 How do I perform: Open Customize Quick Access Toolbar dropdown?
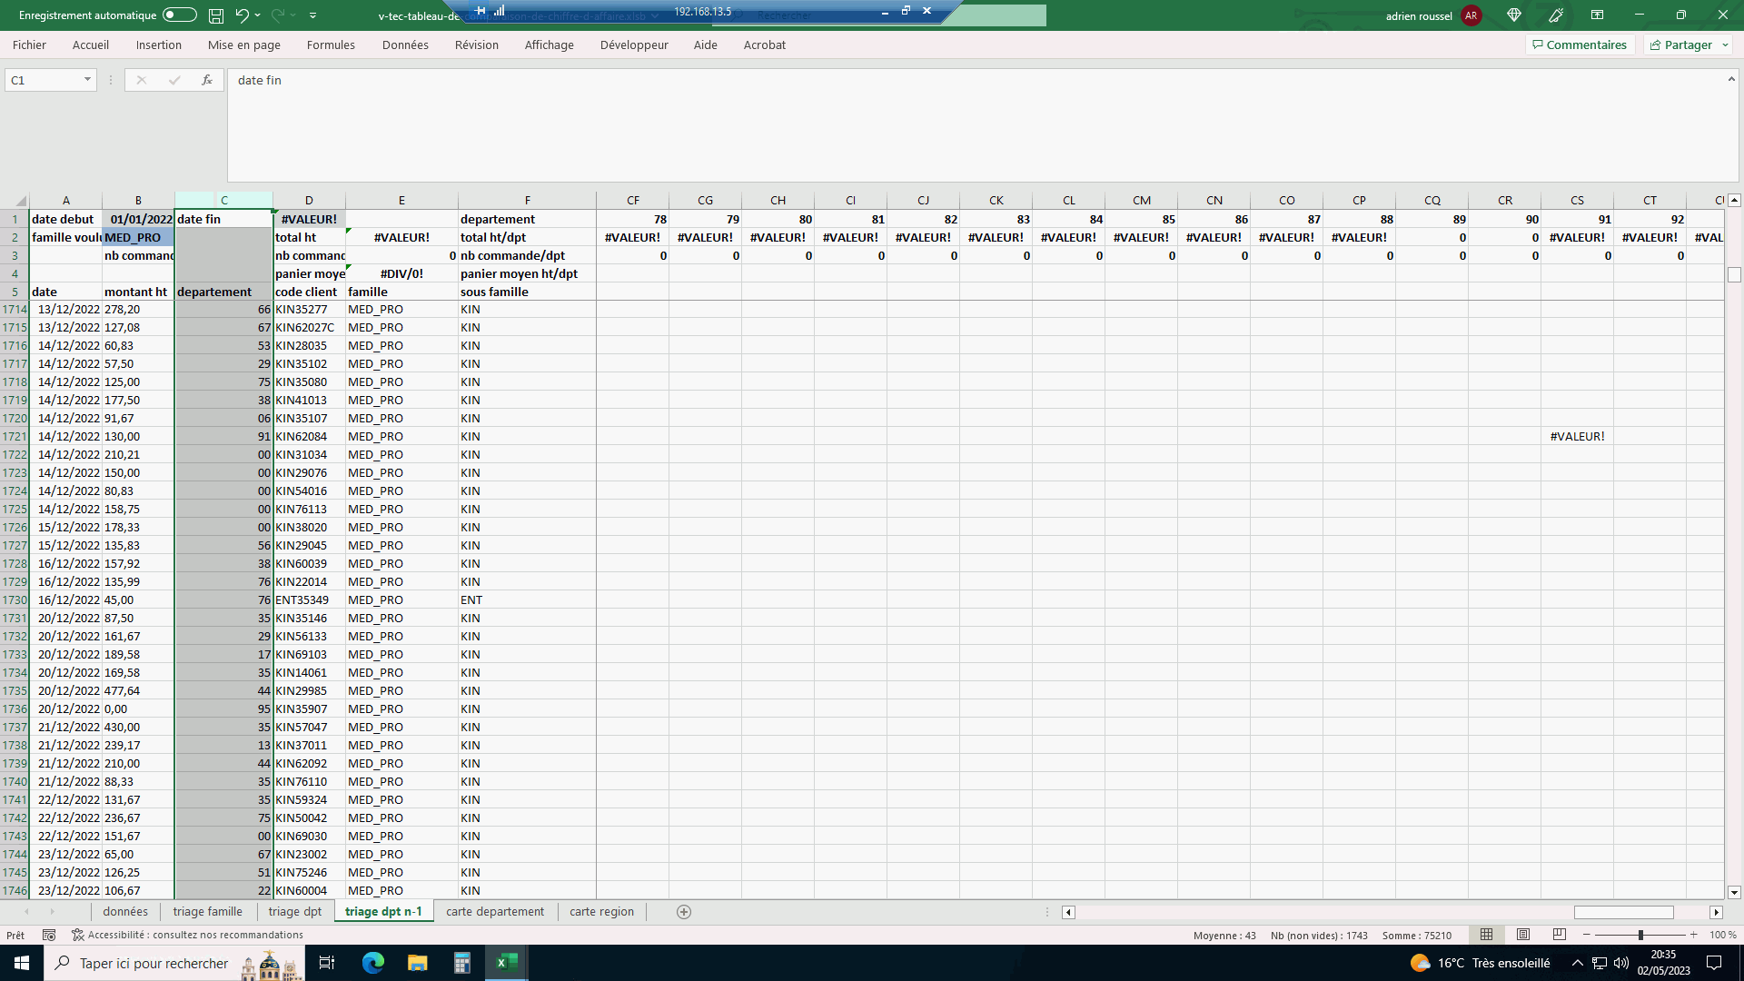[x=312, y=15]
